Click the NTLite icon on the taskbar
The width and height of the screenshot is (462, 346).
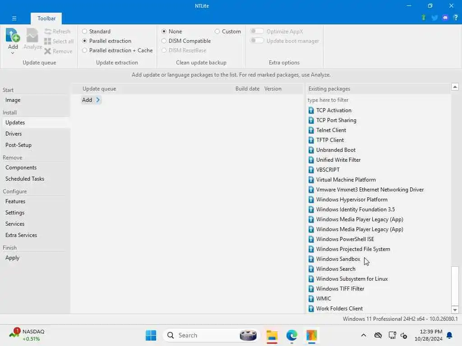pyautogui.click(x=311, y=335)
